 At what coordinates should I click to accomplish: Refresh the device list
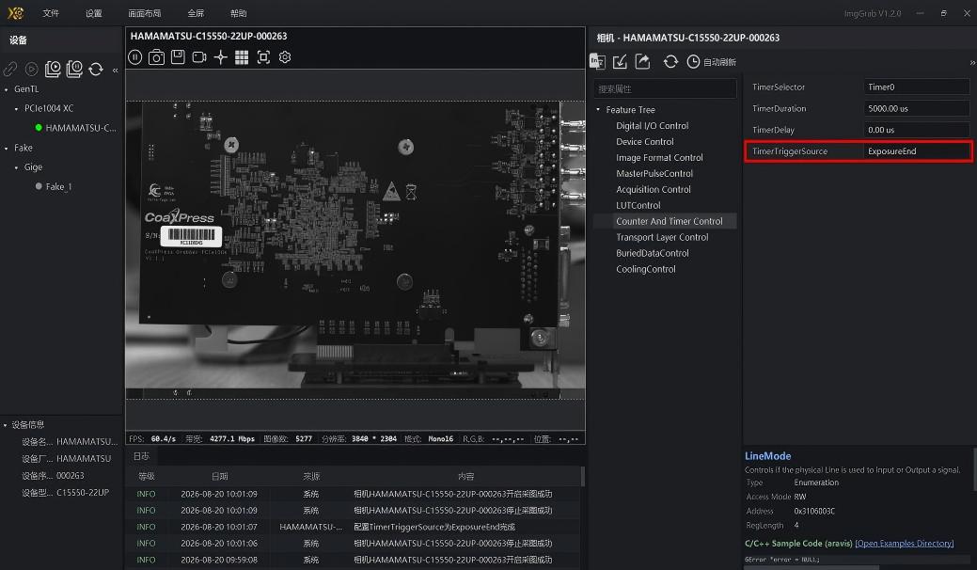click(96, 69)
